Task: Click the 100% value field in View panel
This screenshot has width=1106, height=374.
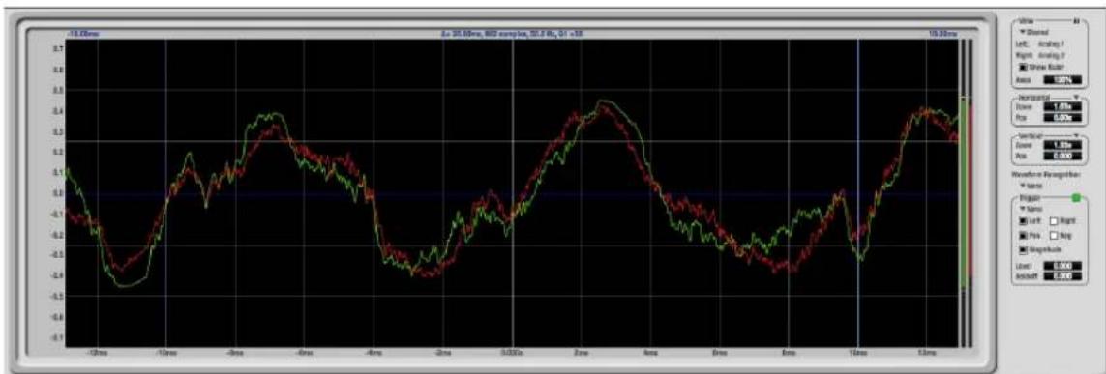Action: coord(1061,80)
